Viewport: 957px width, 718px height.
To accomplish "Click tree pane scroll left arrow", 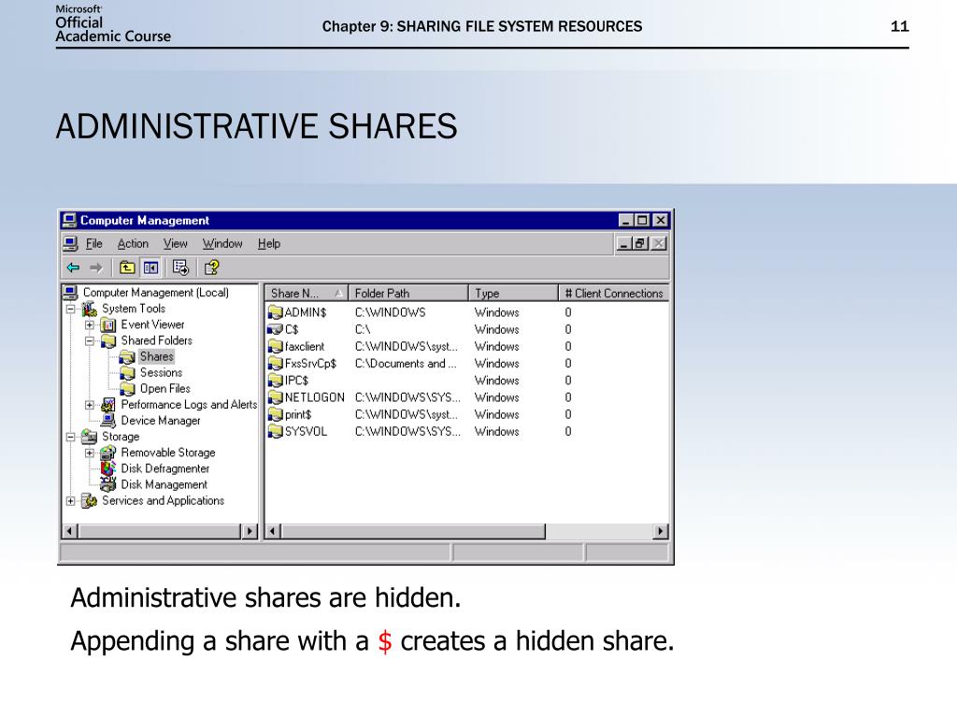I will point(69,531).
